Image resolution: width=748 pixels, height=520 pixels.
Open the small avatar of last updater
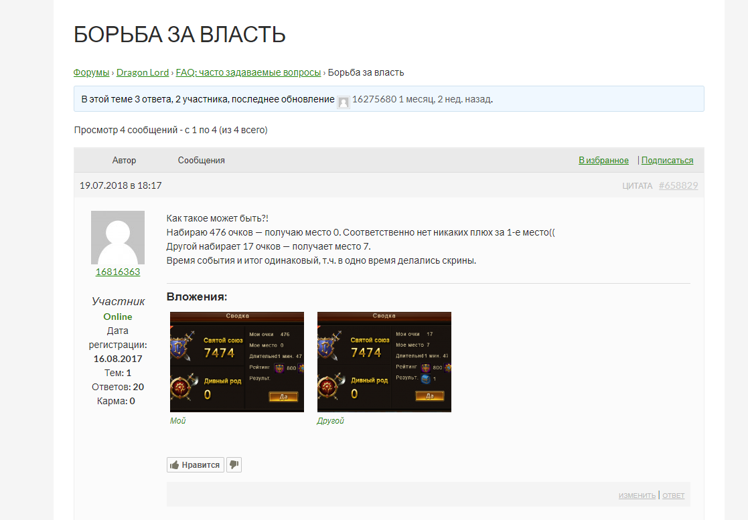coord(344,102)
